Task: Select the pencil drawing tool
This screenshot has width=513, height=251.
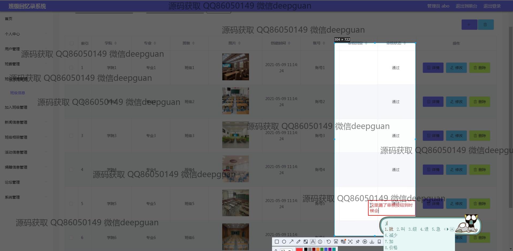Action: (x=298, y=242)
